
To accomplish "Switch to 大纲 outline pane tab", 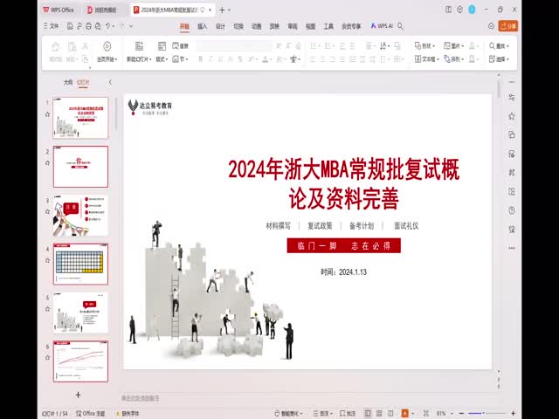I will pyautogui.click(x=68, y=82).
